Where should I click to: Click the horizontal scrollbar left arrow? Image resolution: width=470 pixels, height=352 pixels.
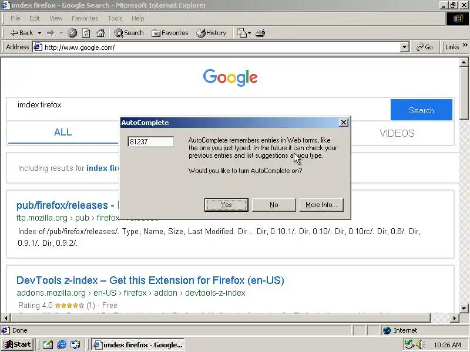coord(6,317)
